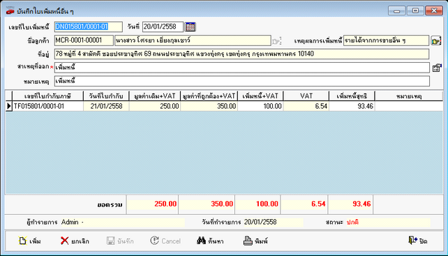Screen dimensions: 448x256
Task: Focus the debit note number field DN015801/0001-01
Action: tap(89, 27)
